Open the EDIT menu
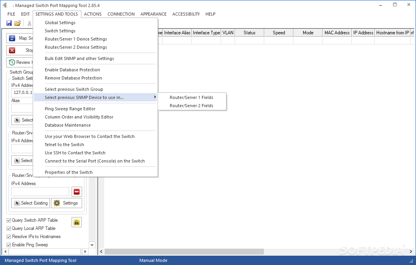This screenshot has height=265, width=416. tap(25, 14)
